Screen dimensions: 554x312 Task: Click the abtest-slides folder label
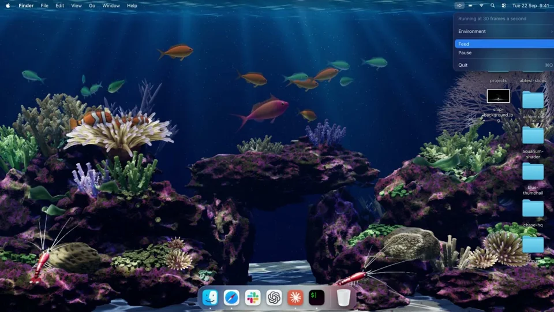pos(533,81)
